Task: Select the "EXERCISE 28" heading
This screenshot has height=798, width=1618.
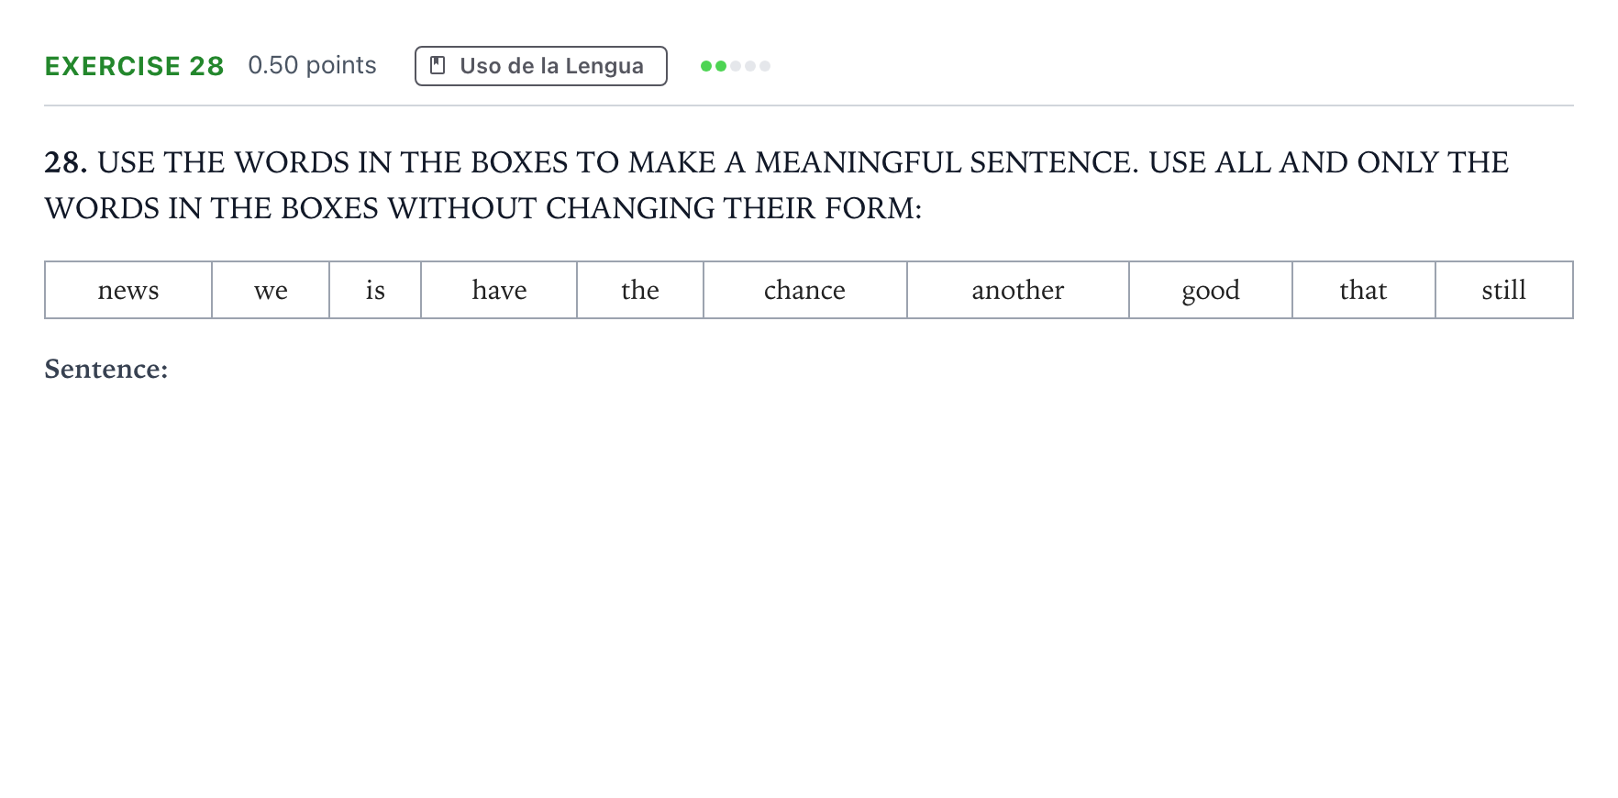Action: point(134,66)
